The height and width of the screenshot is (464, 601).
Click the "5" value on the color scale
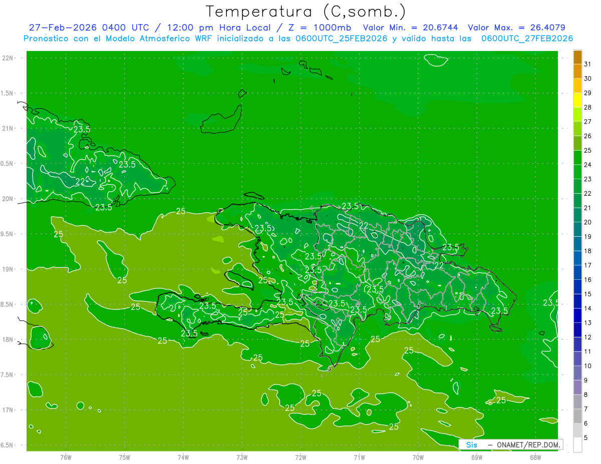tap(586, 438)
